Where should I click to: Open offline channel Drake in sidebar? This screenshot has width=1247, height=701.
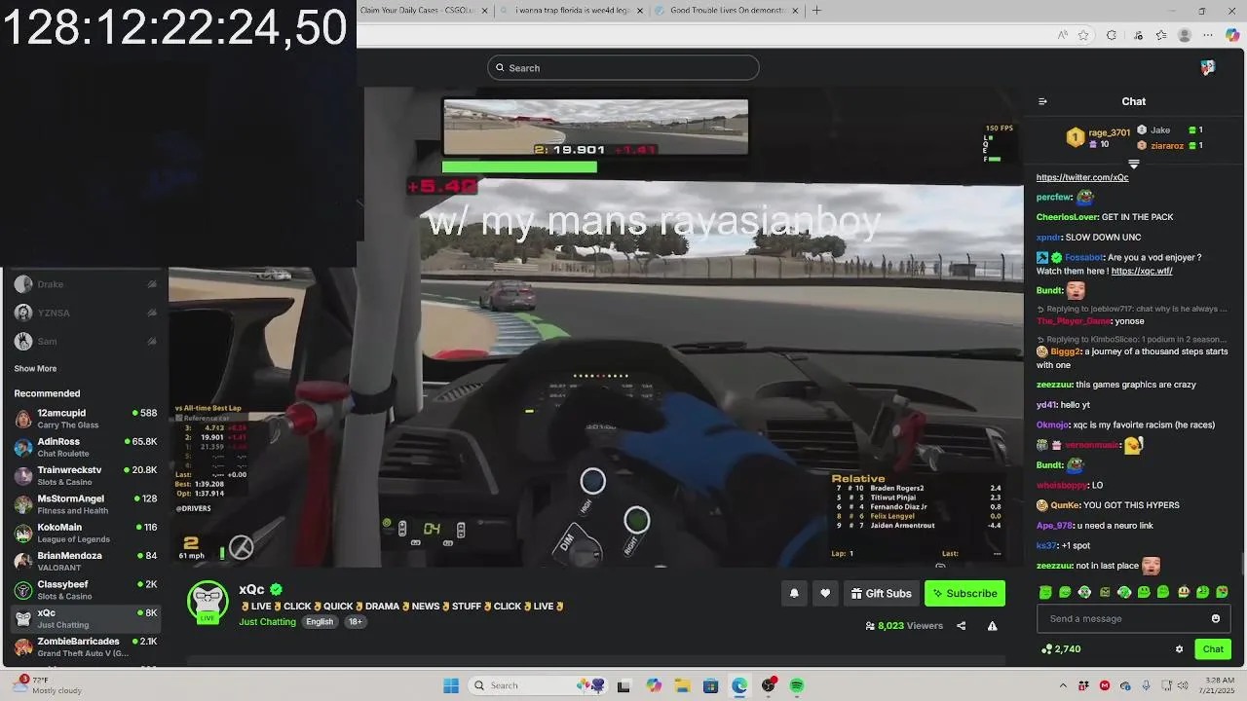coord(85,284)
